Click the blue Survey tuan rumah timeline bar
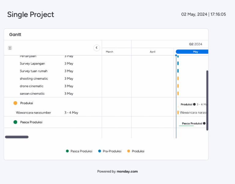The width and height of the screenshot is (235, 184). [x=178, y=71]
